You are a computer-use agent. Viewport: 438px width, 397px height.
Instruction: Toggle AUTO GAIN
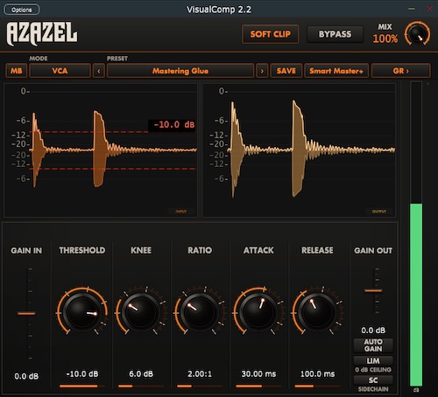pyautogui.click(x=373, y=345)
